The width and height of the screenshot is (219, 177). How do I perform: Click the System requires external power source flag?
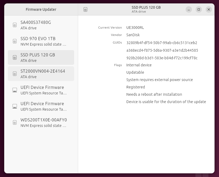pyautogui.click(x=160, y=80)
